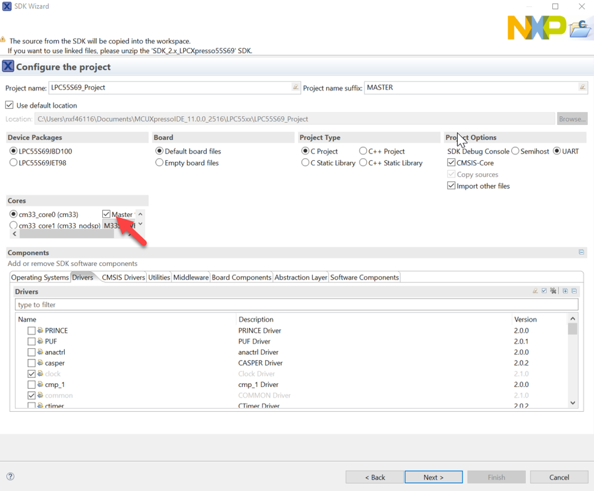This screenshot has width=594, height=491.
Task: Click the Cores horizontal scrollbar left arrow
Action: [x=14, y=234]
